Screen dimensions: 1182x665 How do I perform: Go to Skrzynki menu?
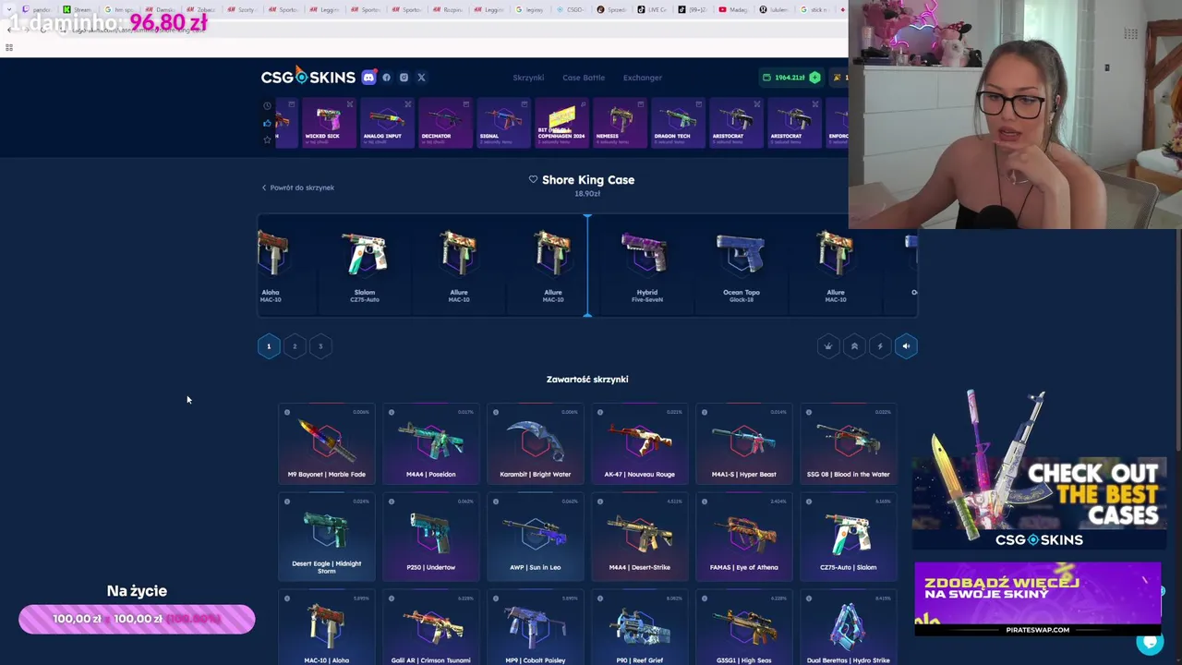[528, 78]
